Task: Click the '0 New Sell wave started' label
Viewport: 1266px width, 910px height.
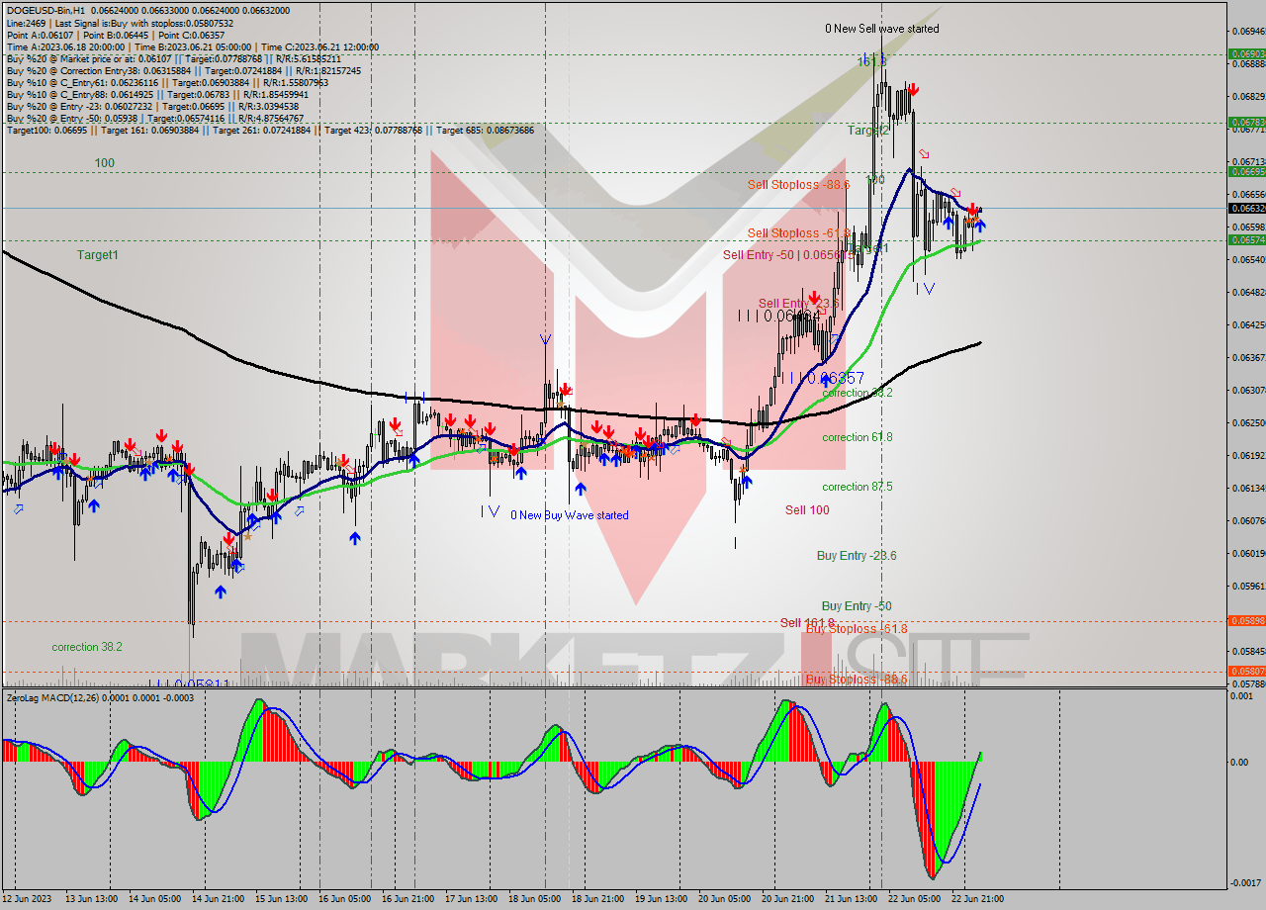Action: click(882, 29)
